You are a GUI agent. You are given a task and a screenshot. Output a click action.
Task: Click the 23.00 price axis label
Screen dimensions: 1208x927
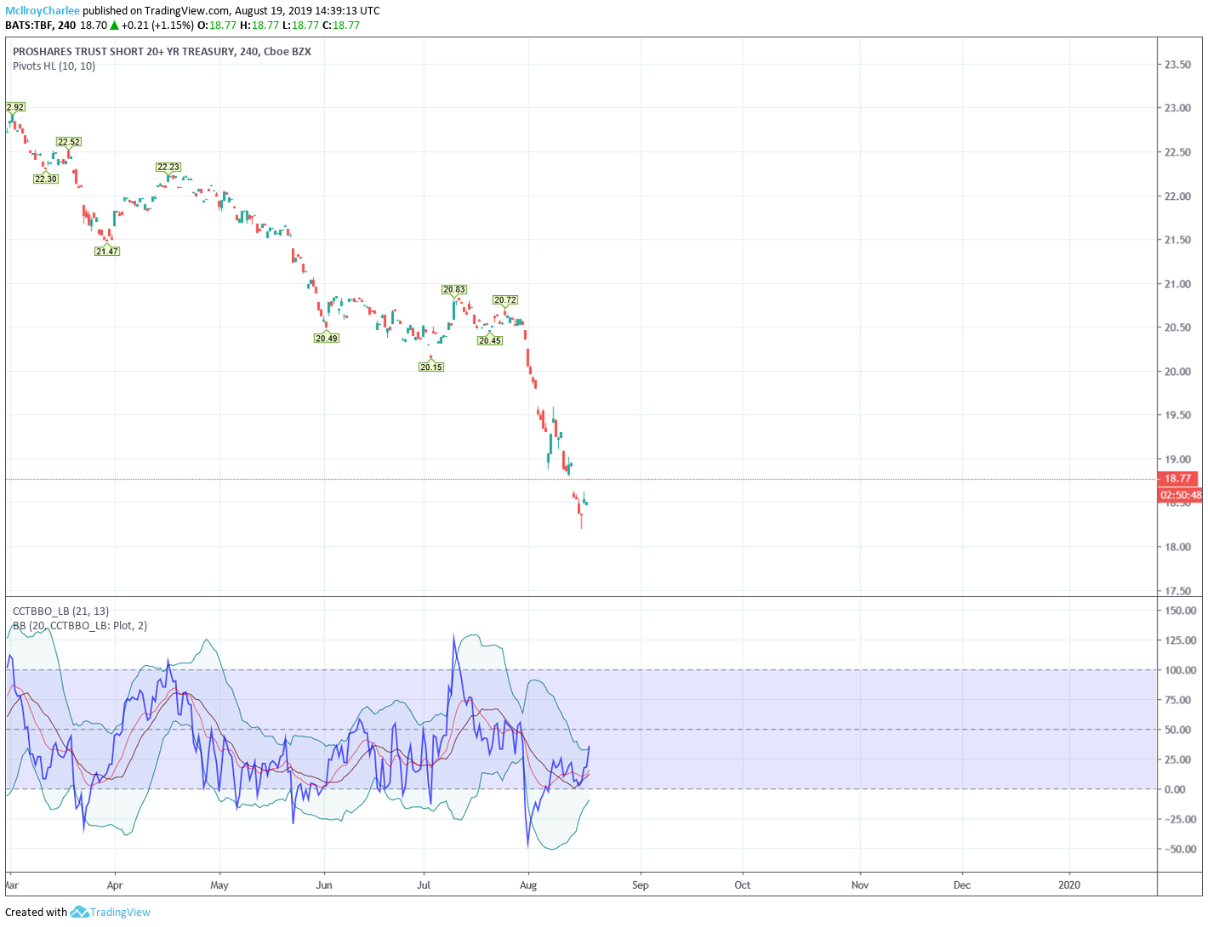click(x=1177, y=108)
